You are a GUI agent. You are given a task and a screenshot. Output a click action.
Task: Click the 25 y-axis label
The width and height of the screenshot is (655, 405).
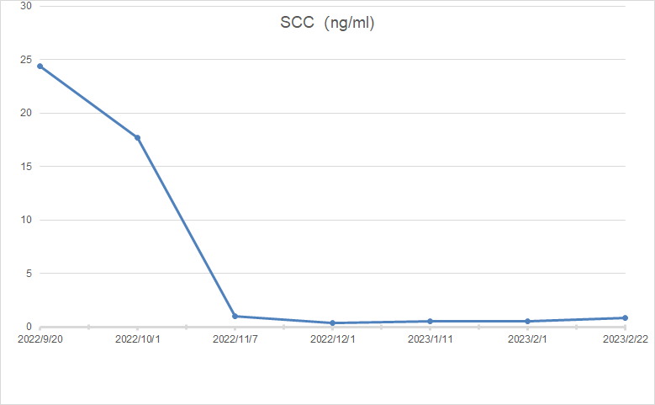pyautogui.click(x=26, y=60)
